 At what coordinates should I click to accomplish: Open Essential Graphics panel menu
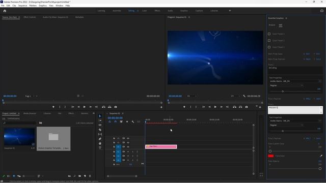click(286, 18)
